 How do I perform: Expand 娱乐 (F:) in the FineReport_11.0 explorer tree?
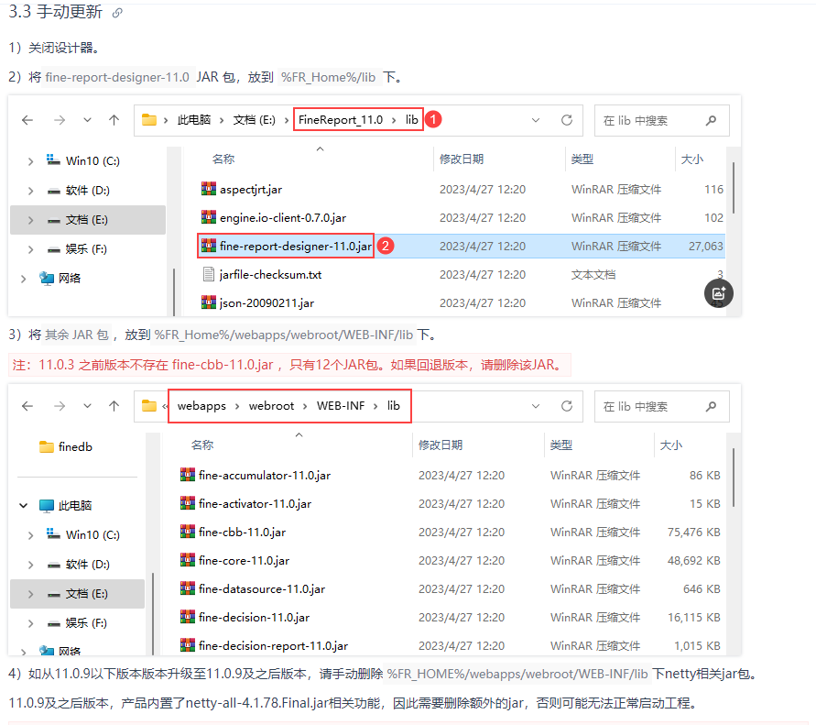[x=31, y=249]
